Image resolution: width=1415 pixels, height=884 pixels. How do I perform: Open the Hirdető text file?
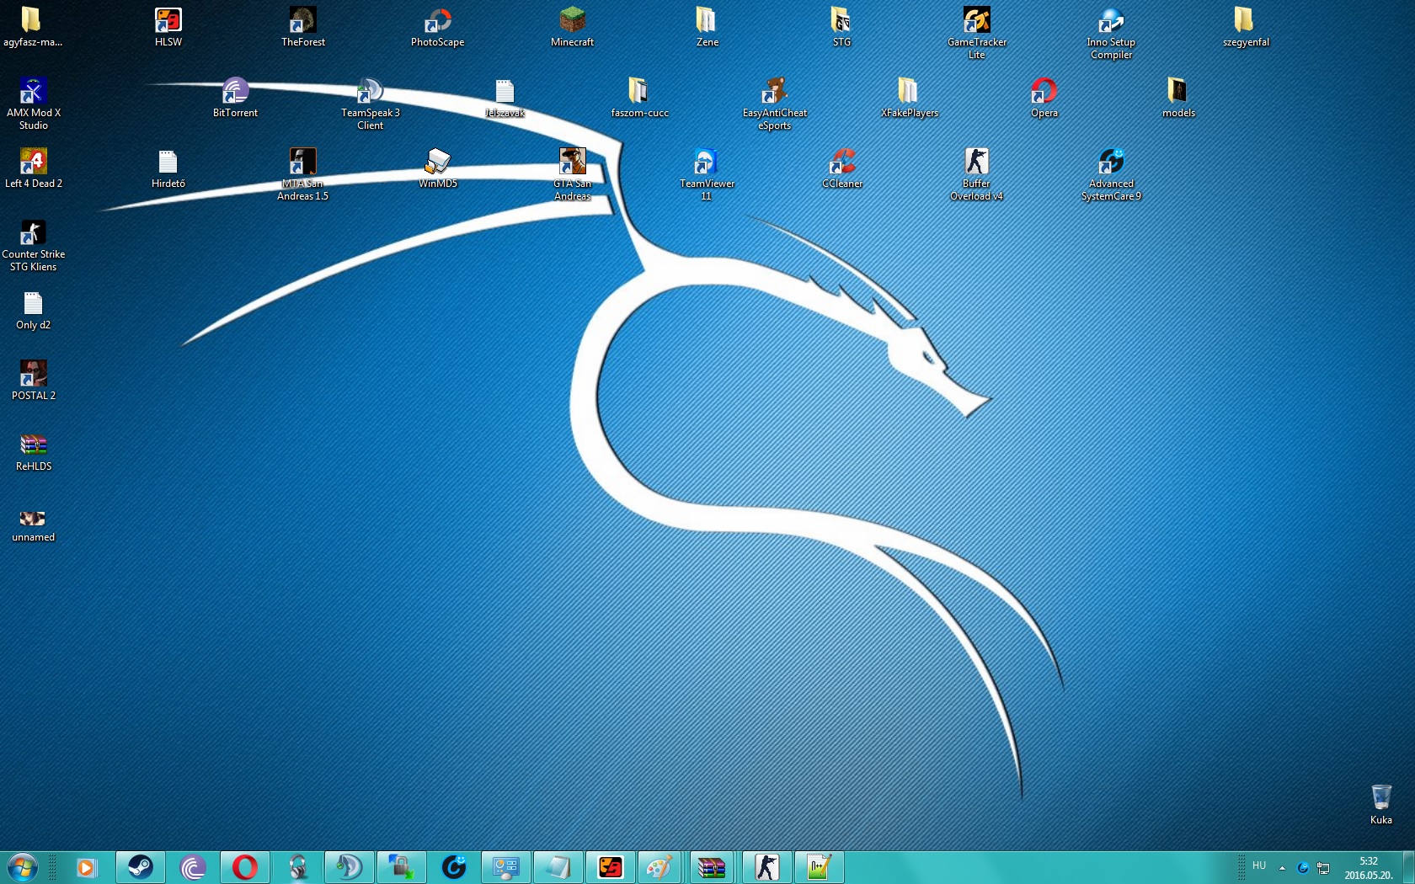(168, 168)
